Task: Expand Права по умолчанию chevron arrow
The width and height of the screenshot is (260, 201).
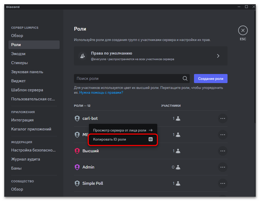Action: click(218, 56)
